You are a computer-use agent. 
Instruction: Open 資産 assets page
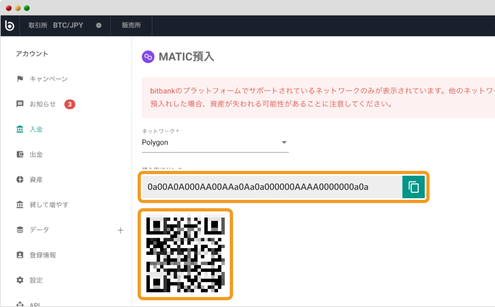[x=36, y=180]
